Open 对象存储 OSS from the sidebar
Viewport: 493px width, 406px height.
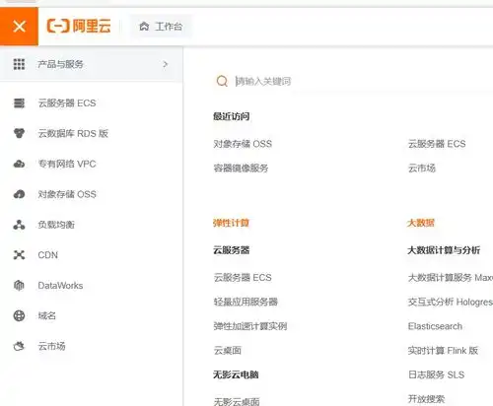[67, 194]
